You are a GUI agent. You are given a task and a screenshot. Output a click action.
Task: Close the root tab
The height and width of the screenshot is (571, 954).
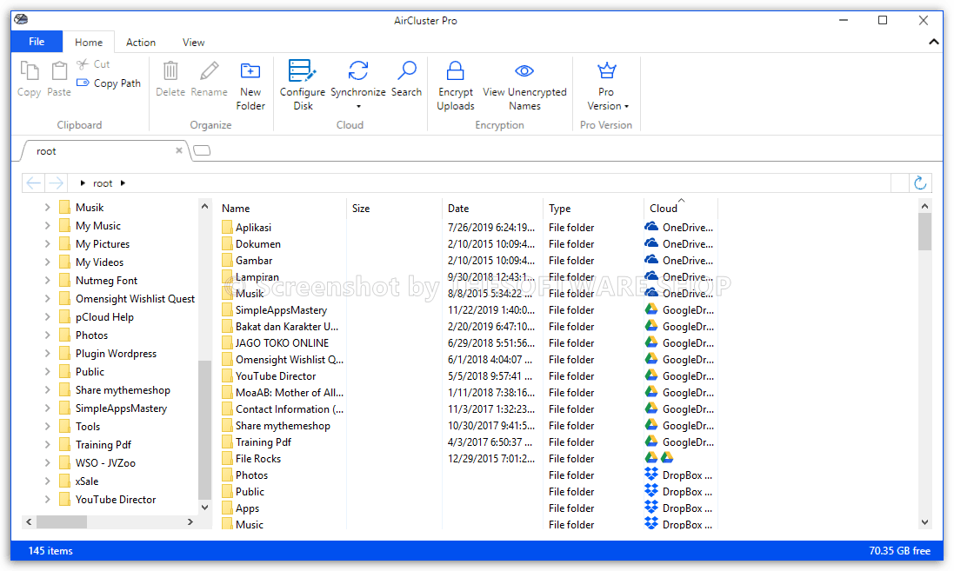tap(179, 150)
